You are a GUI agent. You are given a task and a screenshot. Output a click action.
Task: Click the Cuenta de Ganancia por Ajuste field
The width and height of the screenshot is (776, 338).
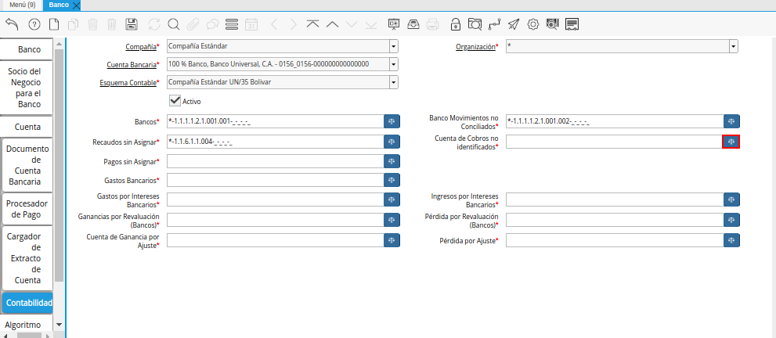pyautogui.click(x=276, y=240)
